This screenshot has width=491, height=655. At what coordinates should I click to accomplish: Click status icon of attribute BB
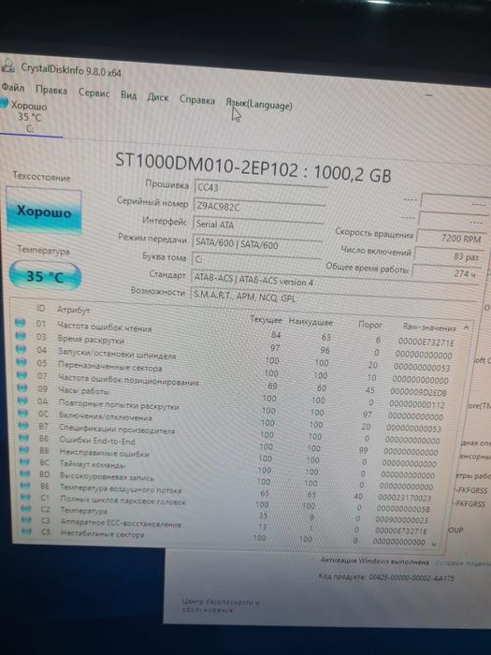pos(24,449)
